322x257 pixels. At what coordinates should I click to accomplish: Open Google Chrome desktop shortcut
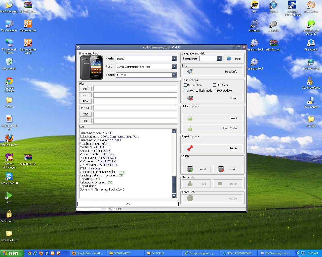[9, 85]
